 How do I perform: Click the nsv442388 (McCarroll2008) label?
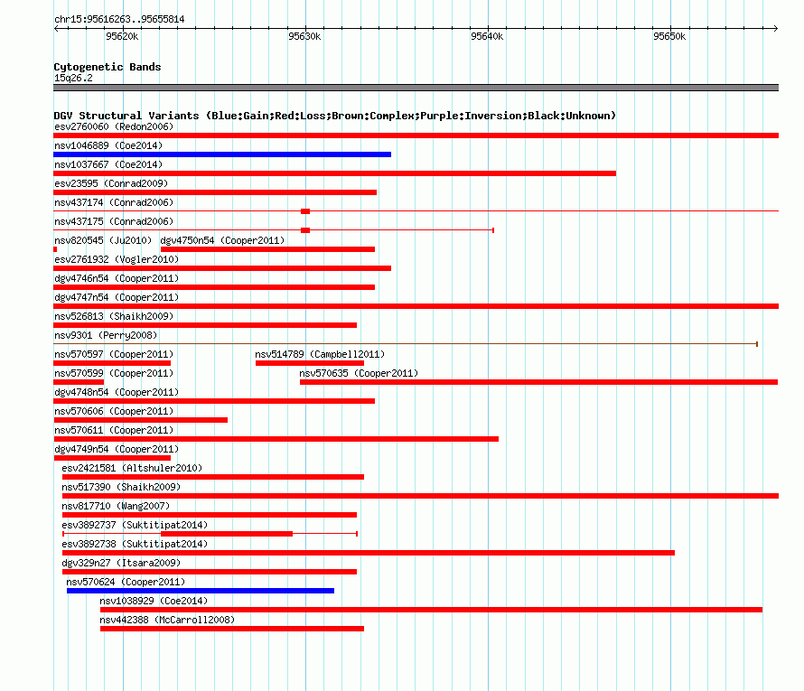point(167,620)
